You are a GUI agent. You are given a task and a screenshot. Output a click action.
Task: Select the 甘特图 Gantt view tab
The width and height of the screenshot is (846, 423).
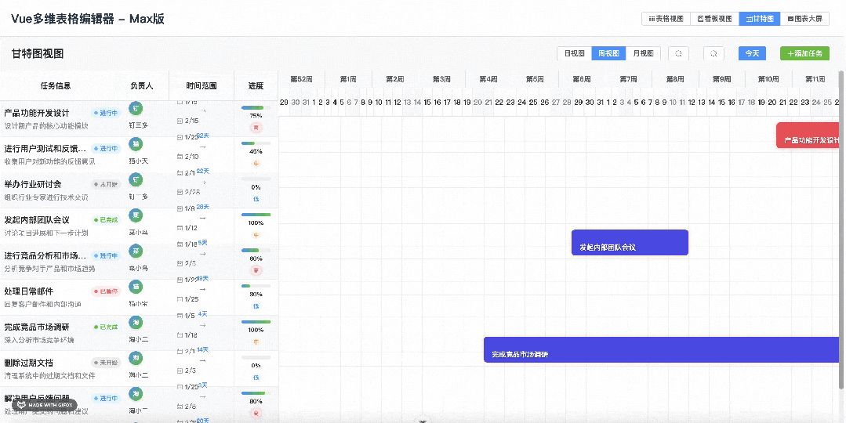[x=760, y=19]
